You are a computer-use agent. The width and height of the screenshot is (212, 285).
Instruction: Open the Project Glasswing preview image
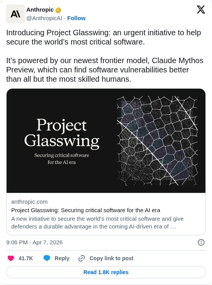[x=106, y=141]
